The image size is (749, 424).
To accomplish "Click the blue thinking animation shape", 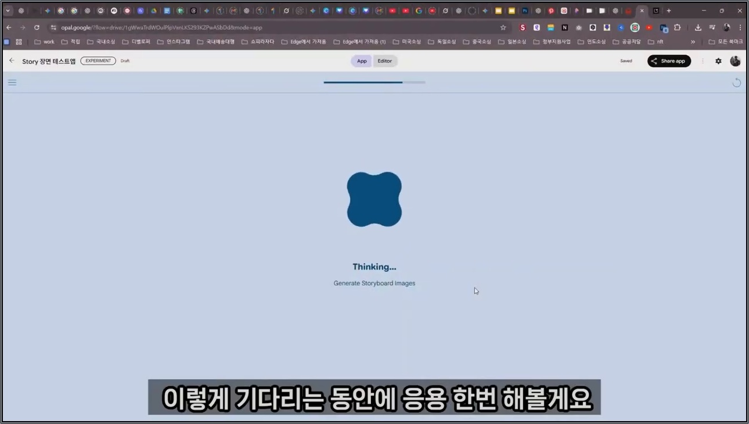I will 375,199.
